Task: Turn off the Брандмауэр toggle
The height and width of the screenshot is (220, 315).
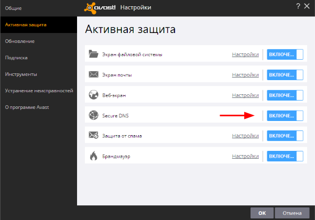Action: [285, 156]
